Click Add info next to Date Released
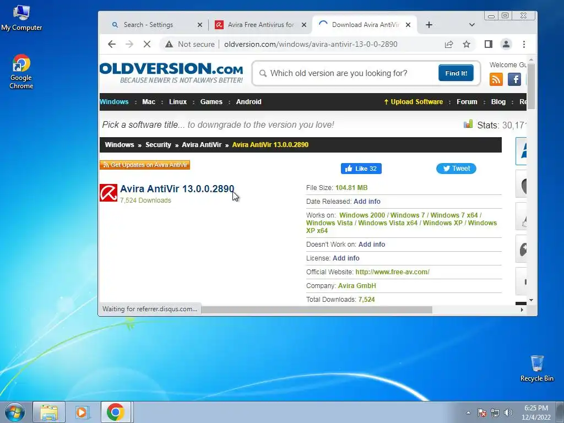Screen dimensions: 564x423 pyautogui.click(x=367, y=202)
